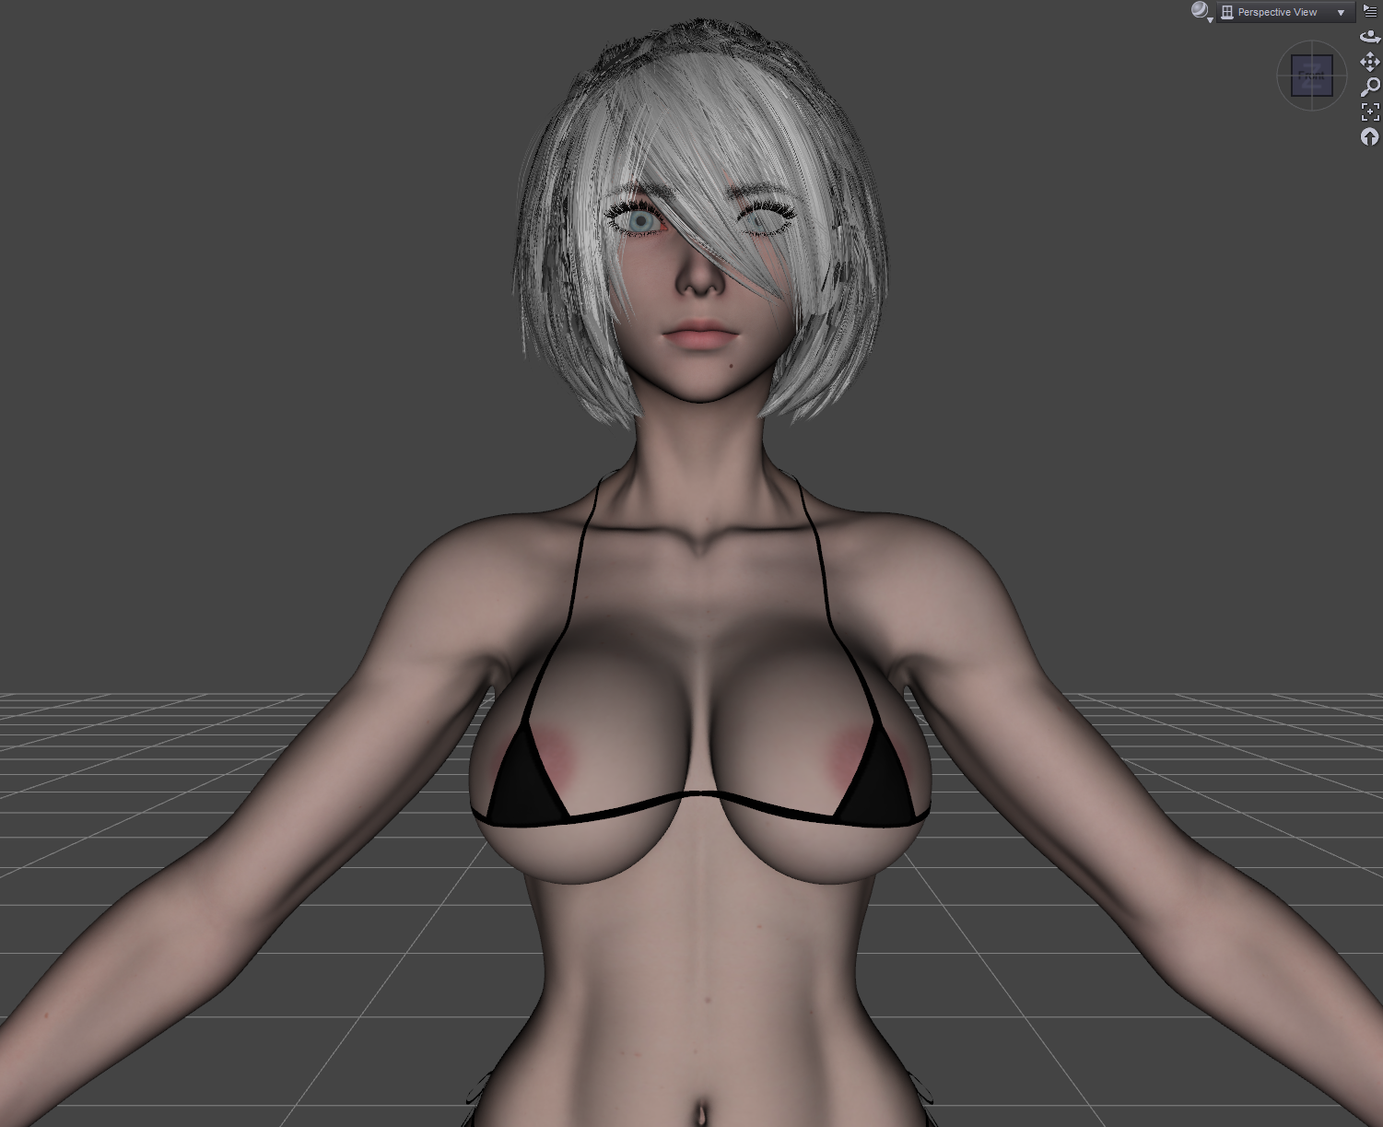1383x1127 pixels.
Task: Open the Perspective View camera dropdown
Action: (x=1285, y=12)
